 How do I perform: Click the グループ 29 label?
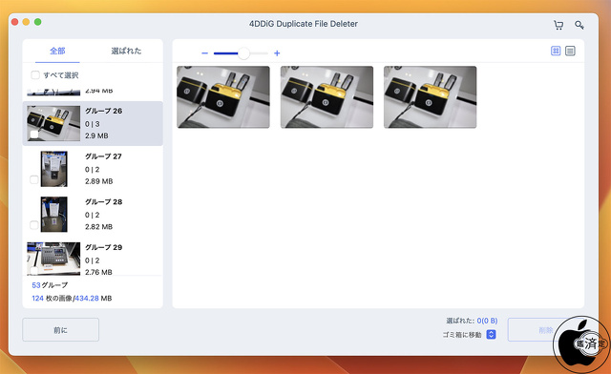[104, 247]
